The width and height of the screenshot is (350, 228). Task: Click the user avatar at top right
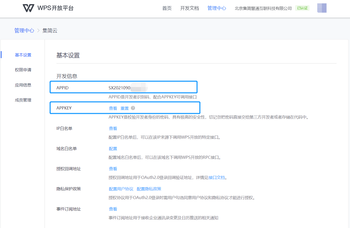[322, 8]
